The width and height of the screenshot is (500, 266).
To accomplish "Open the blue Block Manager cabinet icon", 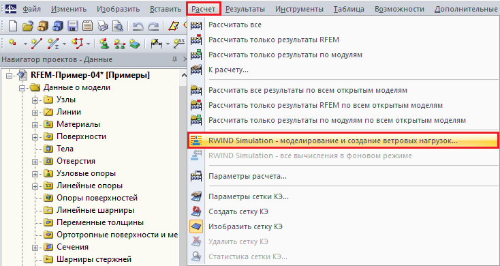I will (58, 26).
